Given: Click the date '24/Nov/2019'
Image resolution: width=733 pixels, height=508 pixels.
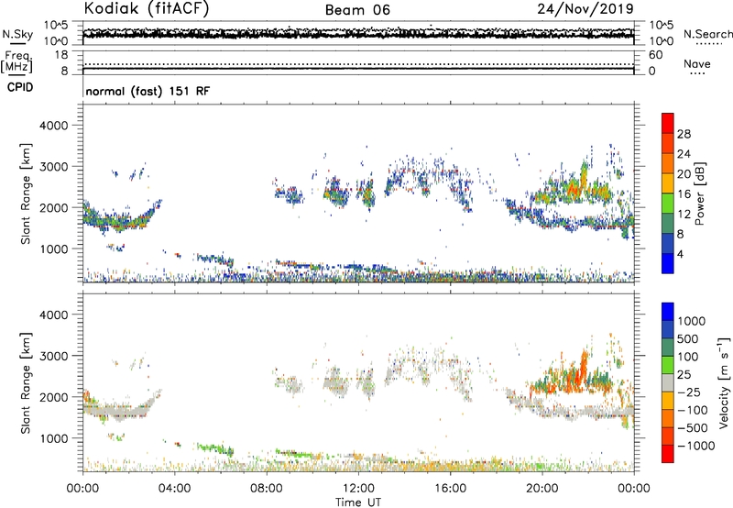Looking at the screenshot, I should coord(585,8).
